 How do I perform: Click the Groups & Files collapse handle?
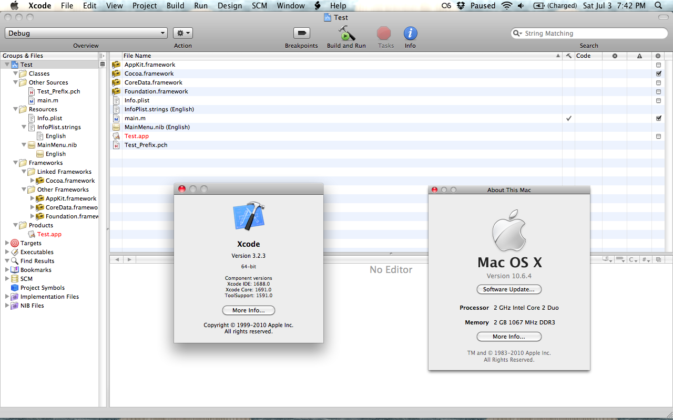[x=102, y=56]
